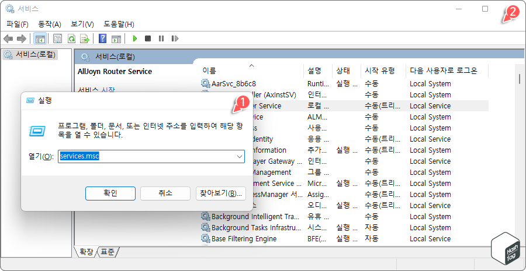Click the gear icon in the 서비스 title bar
526x271 pixels.
pos(9,9)
